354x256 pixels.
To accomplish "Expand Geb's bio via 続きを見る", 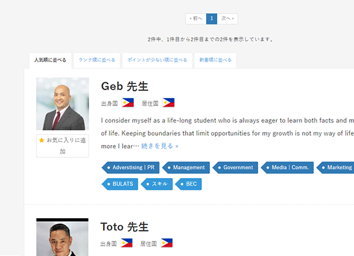I will [x=160, y=146].
